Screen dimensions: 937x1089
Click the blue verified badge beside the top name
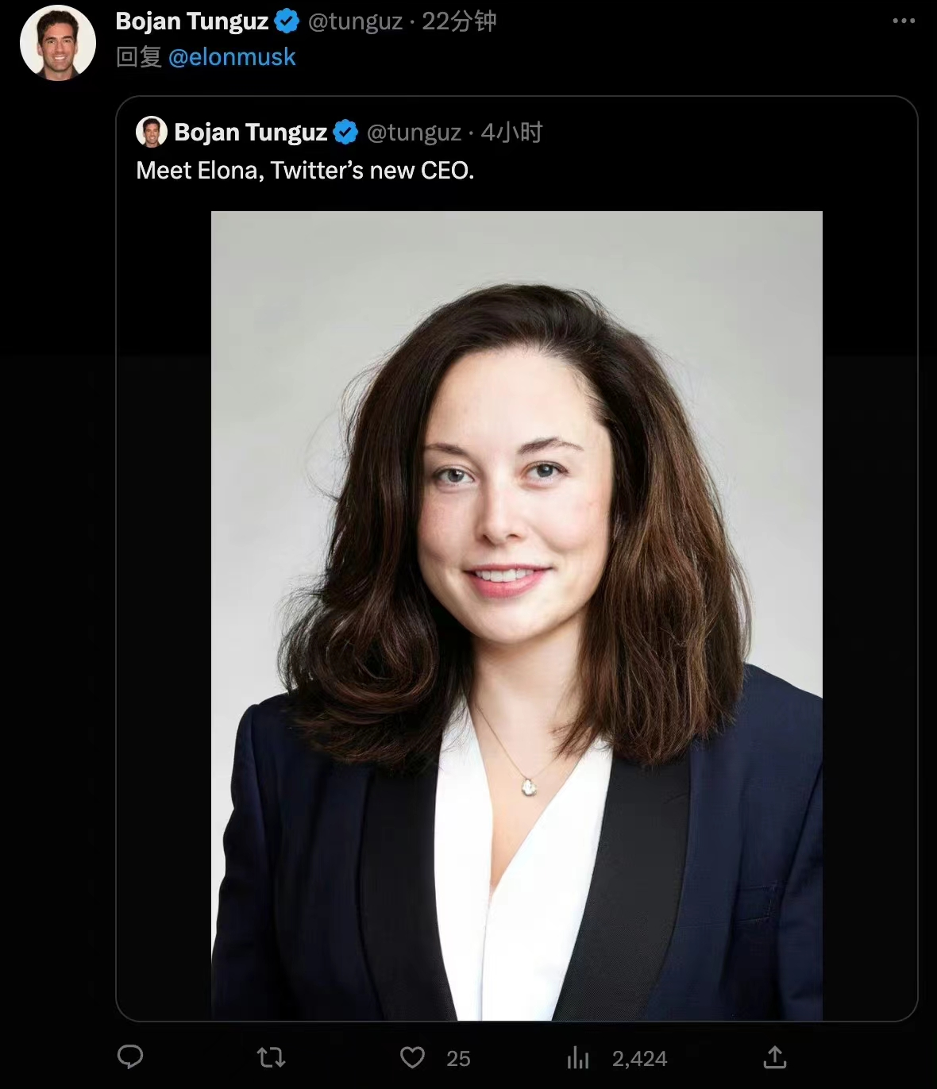[287, 21]
